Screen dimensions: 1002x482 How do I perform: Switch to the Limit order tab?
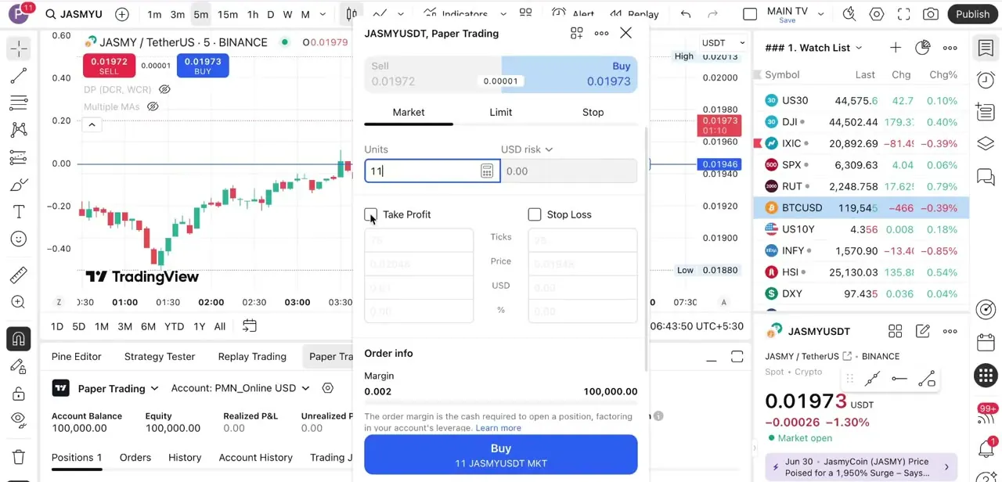tap(501, 112)
